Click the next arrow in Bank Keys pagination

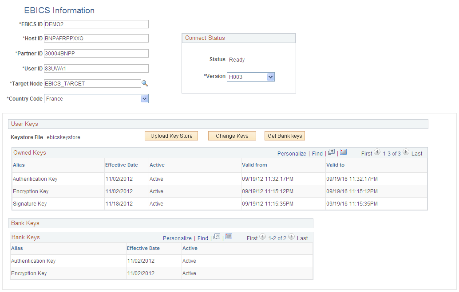click(x=291, y=237)
